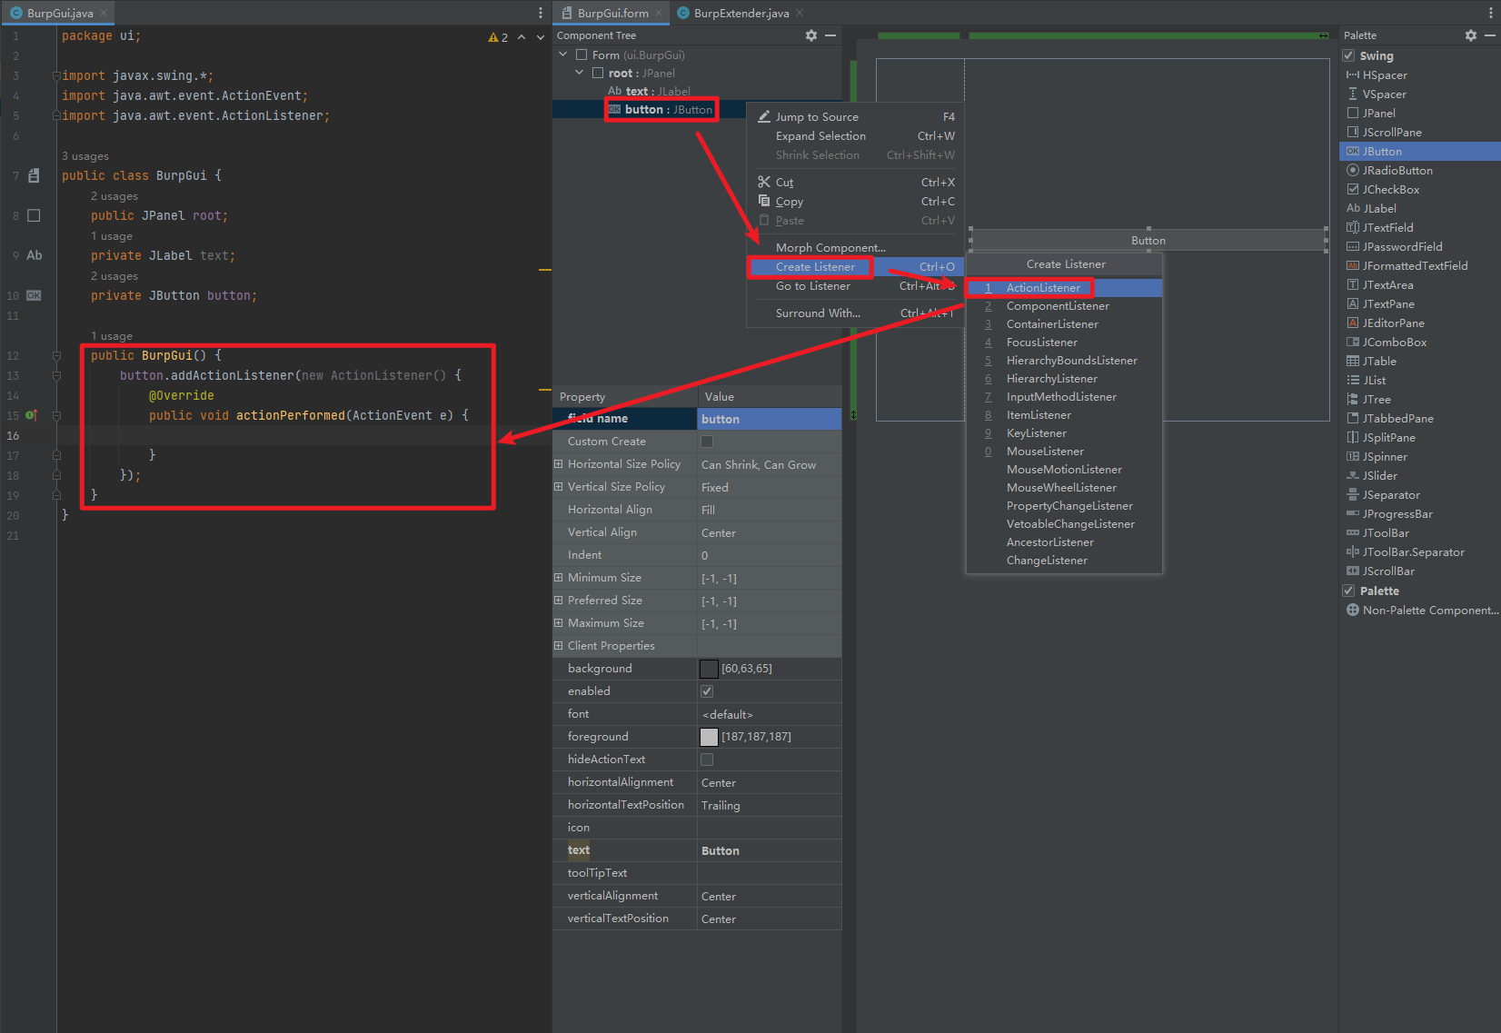
Task: Click the override gutter icon on line 15
Action: (x=32, y=415)
